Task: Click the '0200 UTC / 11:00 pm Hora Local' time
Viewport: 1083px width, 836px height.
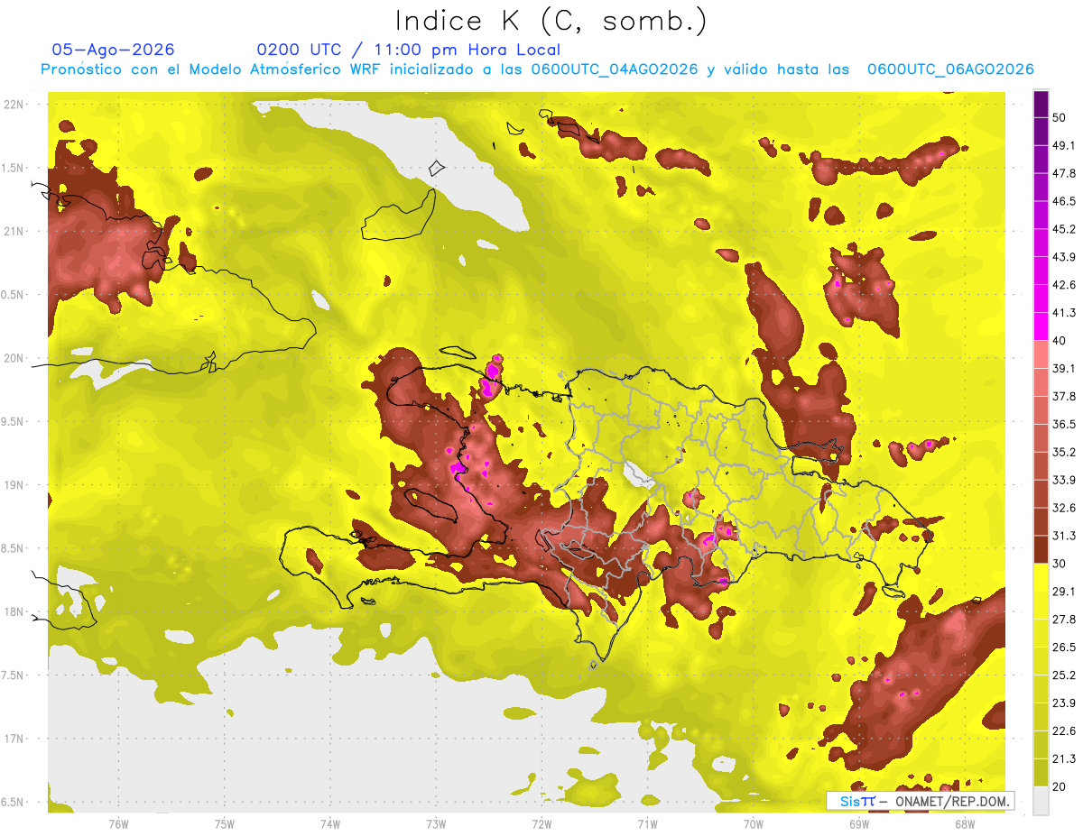Action: [x=408, y=50]
